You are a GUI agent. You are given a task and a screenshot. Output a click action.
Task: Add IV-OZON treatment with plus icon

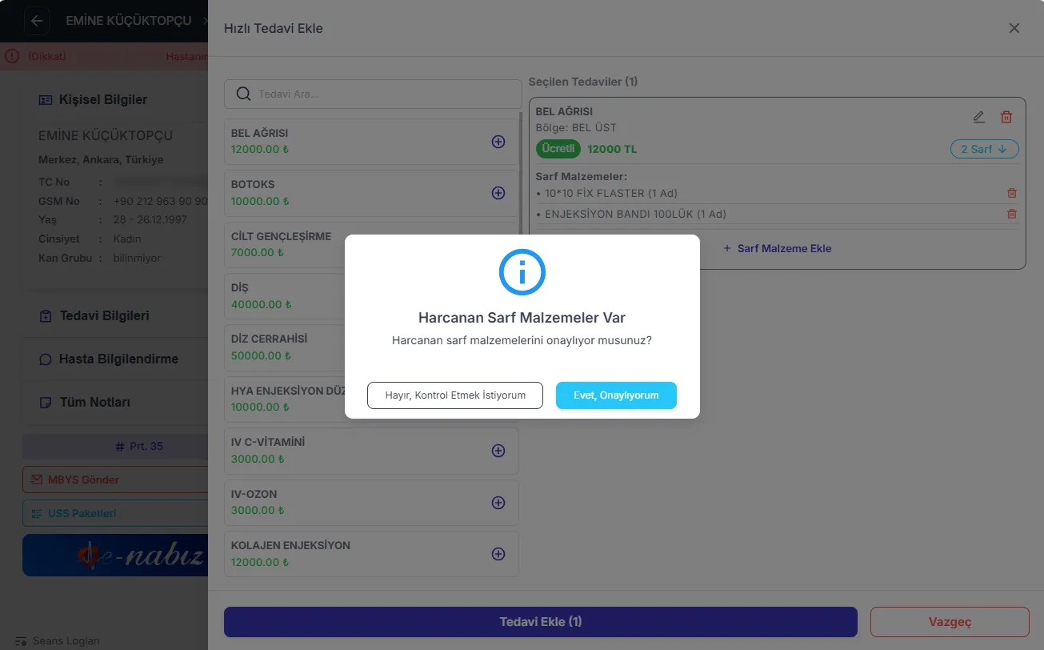tap(498, 503)
